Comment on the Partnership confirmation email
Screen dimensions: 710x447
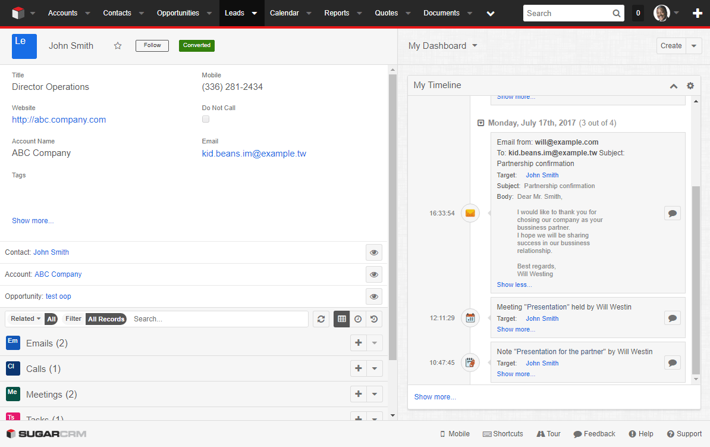coord(673,213)
